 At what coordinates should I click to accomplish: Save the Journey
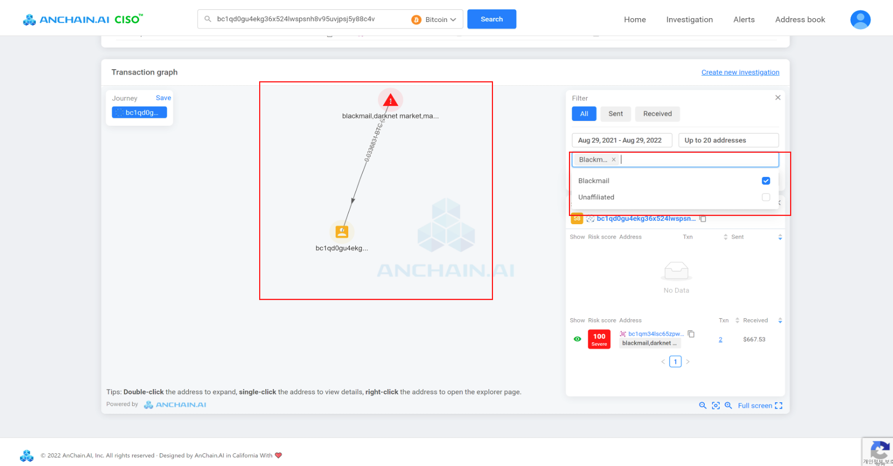tap(163, 98)
